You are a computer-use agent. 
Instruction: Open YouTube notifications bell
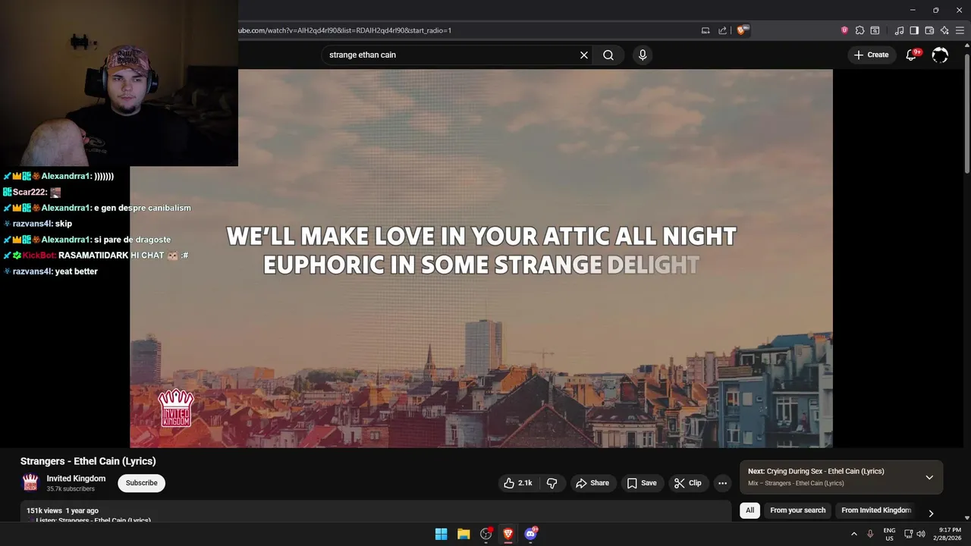pyautogui.click(x=911, y=55)
